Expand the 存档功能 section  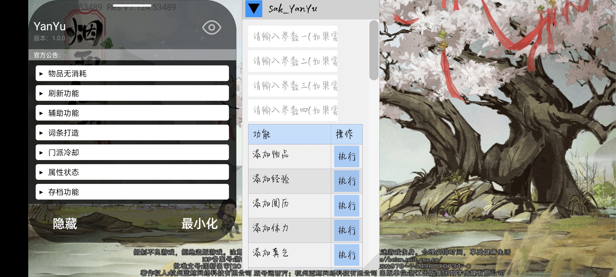(132, 192)
